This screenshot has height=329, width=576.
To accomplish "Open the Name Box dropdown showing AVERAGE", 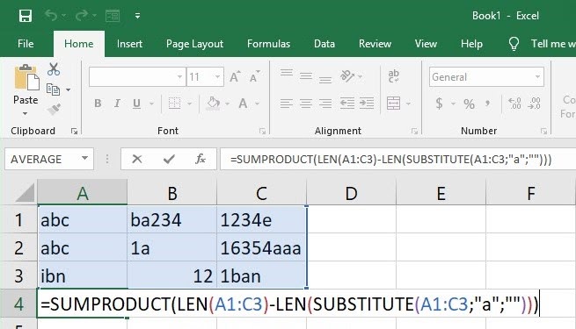I will click(x=84, y=159).
